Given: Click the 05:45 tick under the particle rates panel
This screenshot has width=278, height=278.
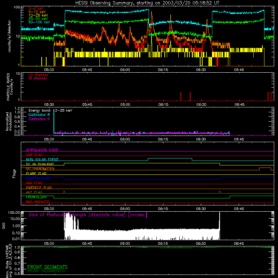Looking at the screenshot, I should pos(87,105).
